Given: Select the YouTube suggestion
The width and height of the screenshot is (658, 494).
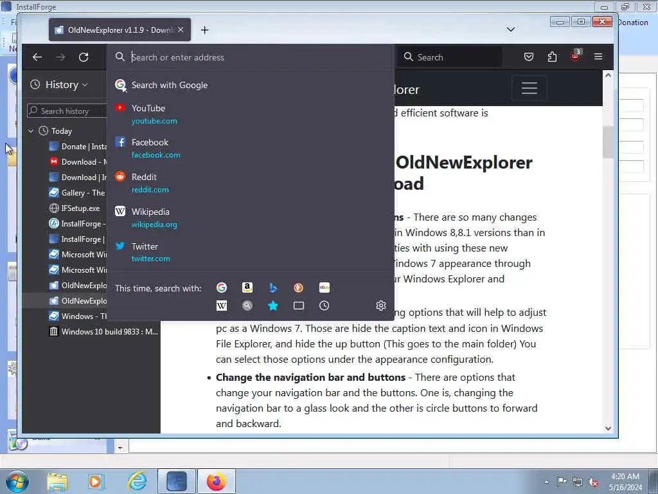Looking at the screenshot, I should point(251,114).
